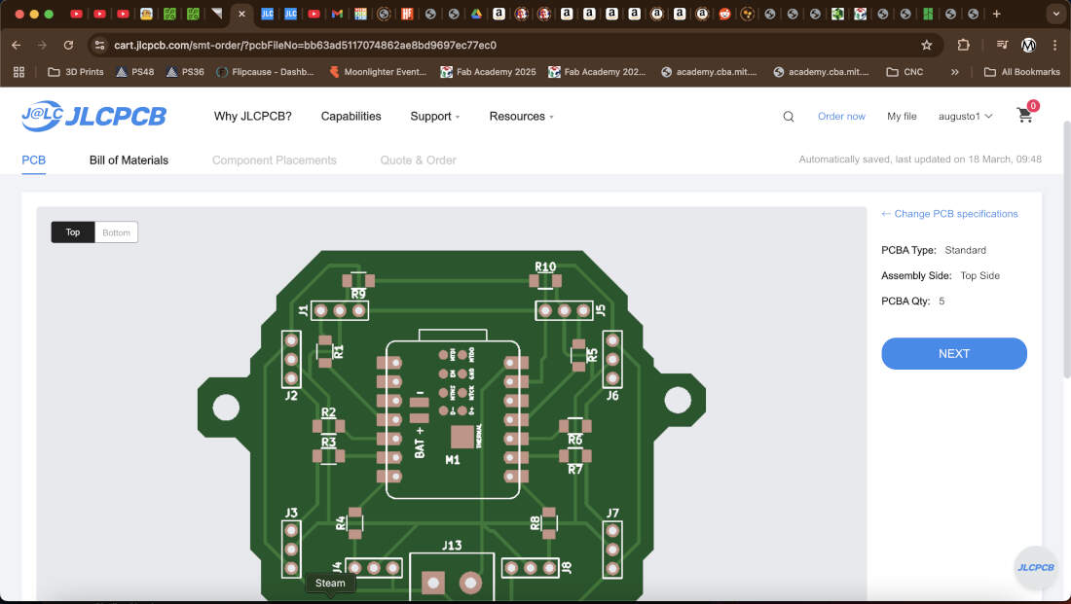Open the 3D Prints bookmark folder
This screenshot has width=1071, height=604.
point(75,72)
